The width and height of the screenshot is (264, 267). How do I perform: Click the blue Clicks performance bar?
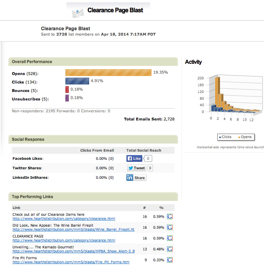[77, 81]
